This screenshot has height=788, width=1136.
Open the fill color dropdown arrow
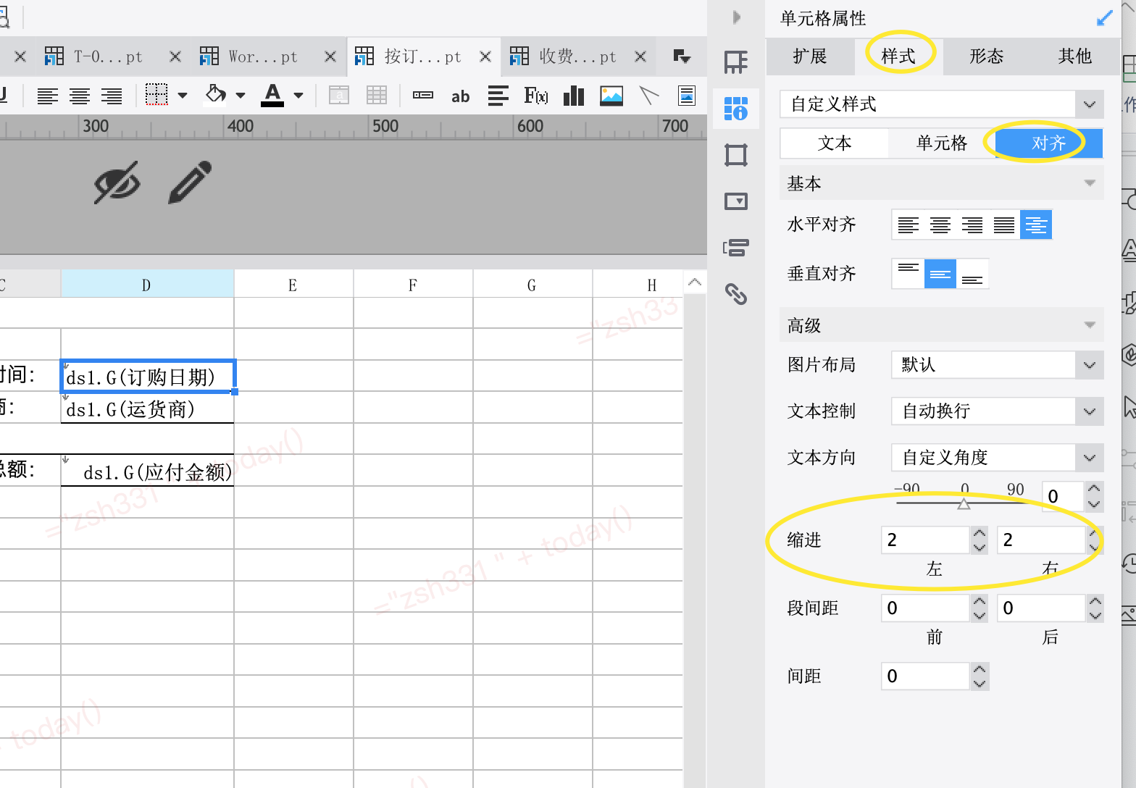click(241, 95)
